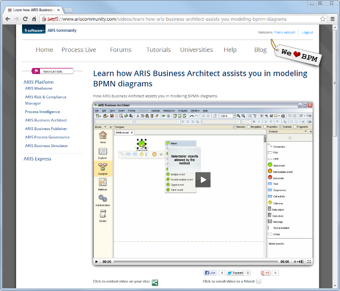Image resolution: width=340 pixels, height=291 pixels.
Task: Open the Universities menu item
Action: [197, 50]
